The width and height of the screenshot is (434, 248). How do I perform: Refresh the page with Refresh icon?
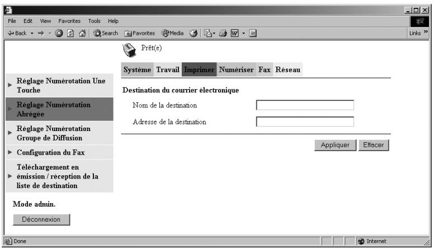[x=70, y=33]
